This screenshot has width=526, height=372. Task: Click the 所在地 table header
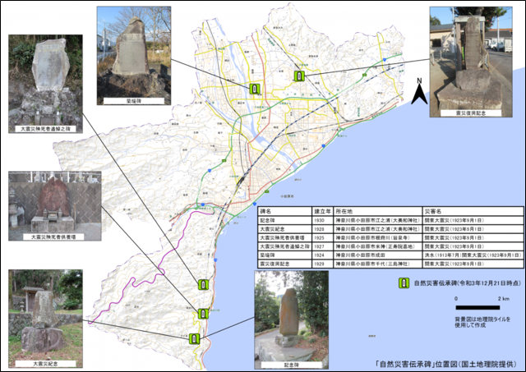[378, 211]
